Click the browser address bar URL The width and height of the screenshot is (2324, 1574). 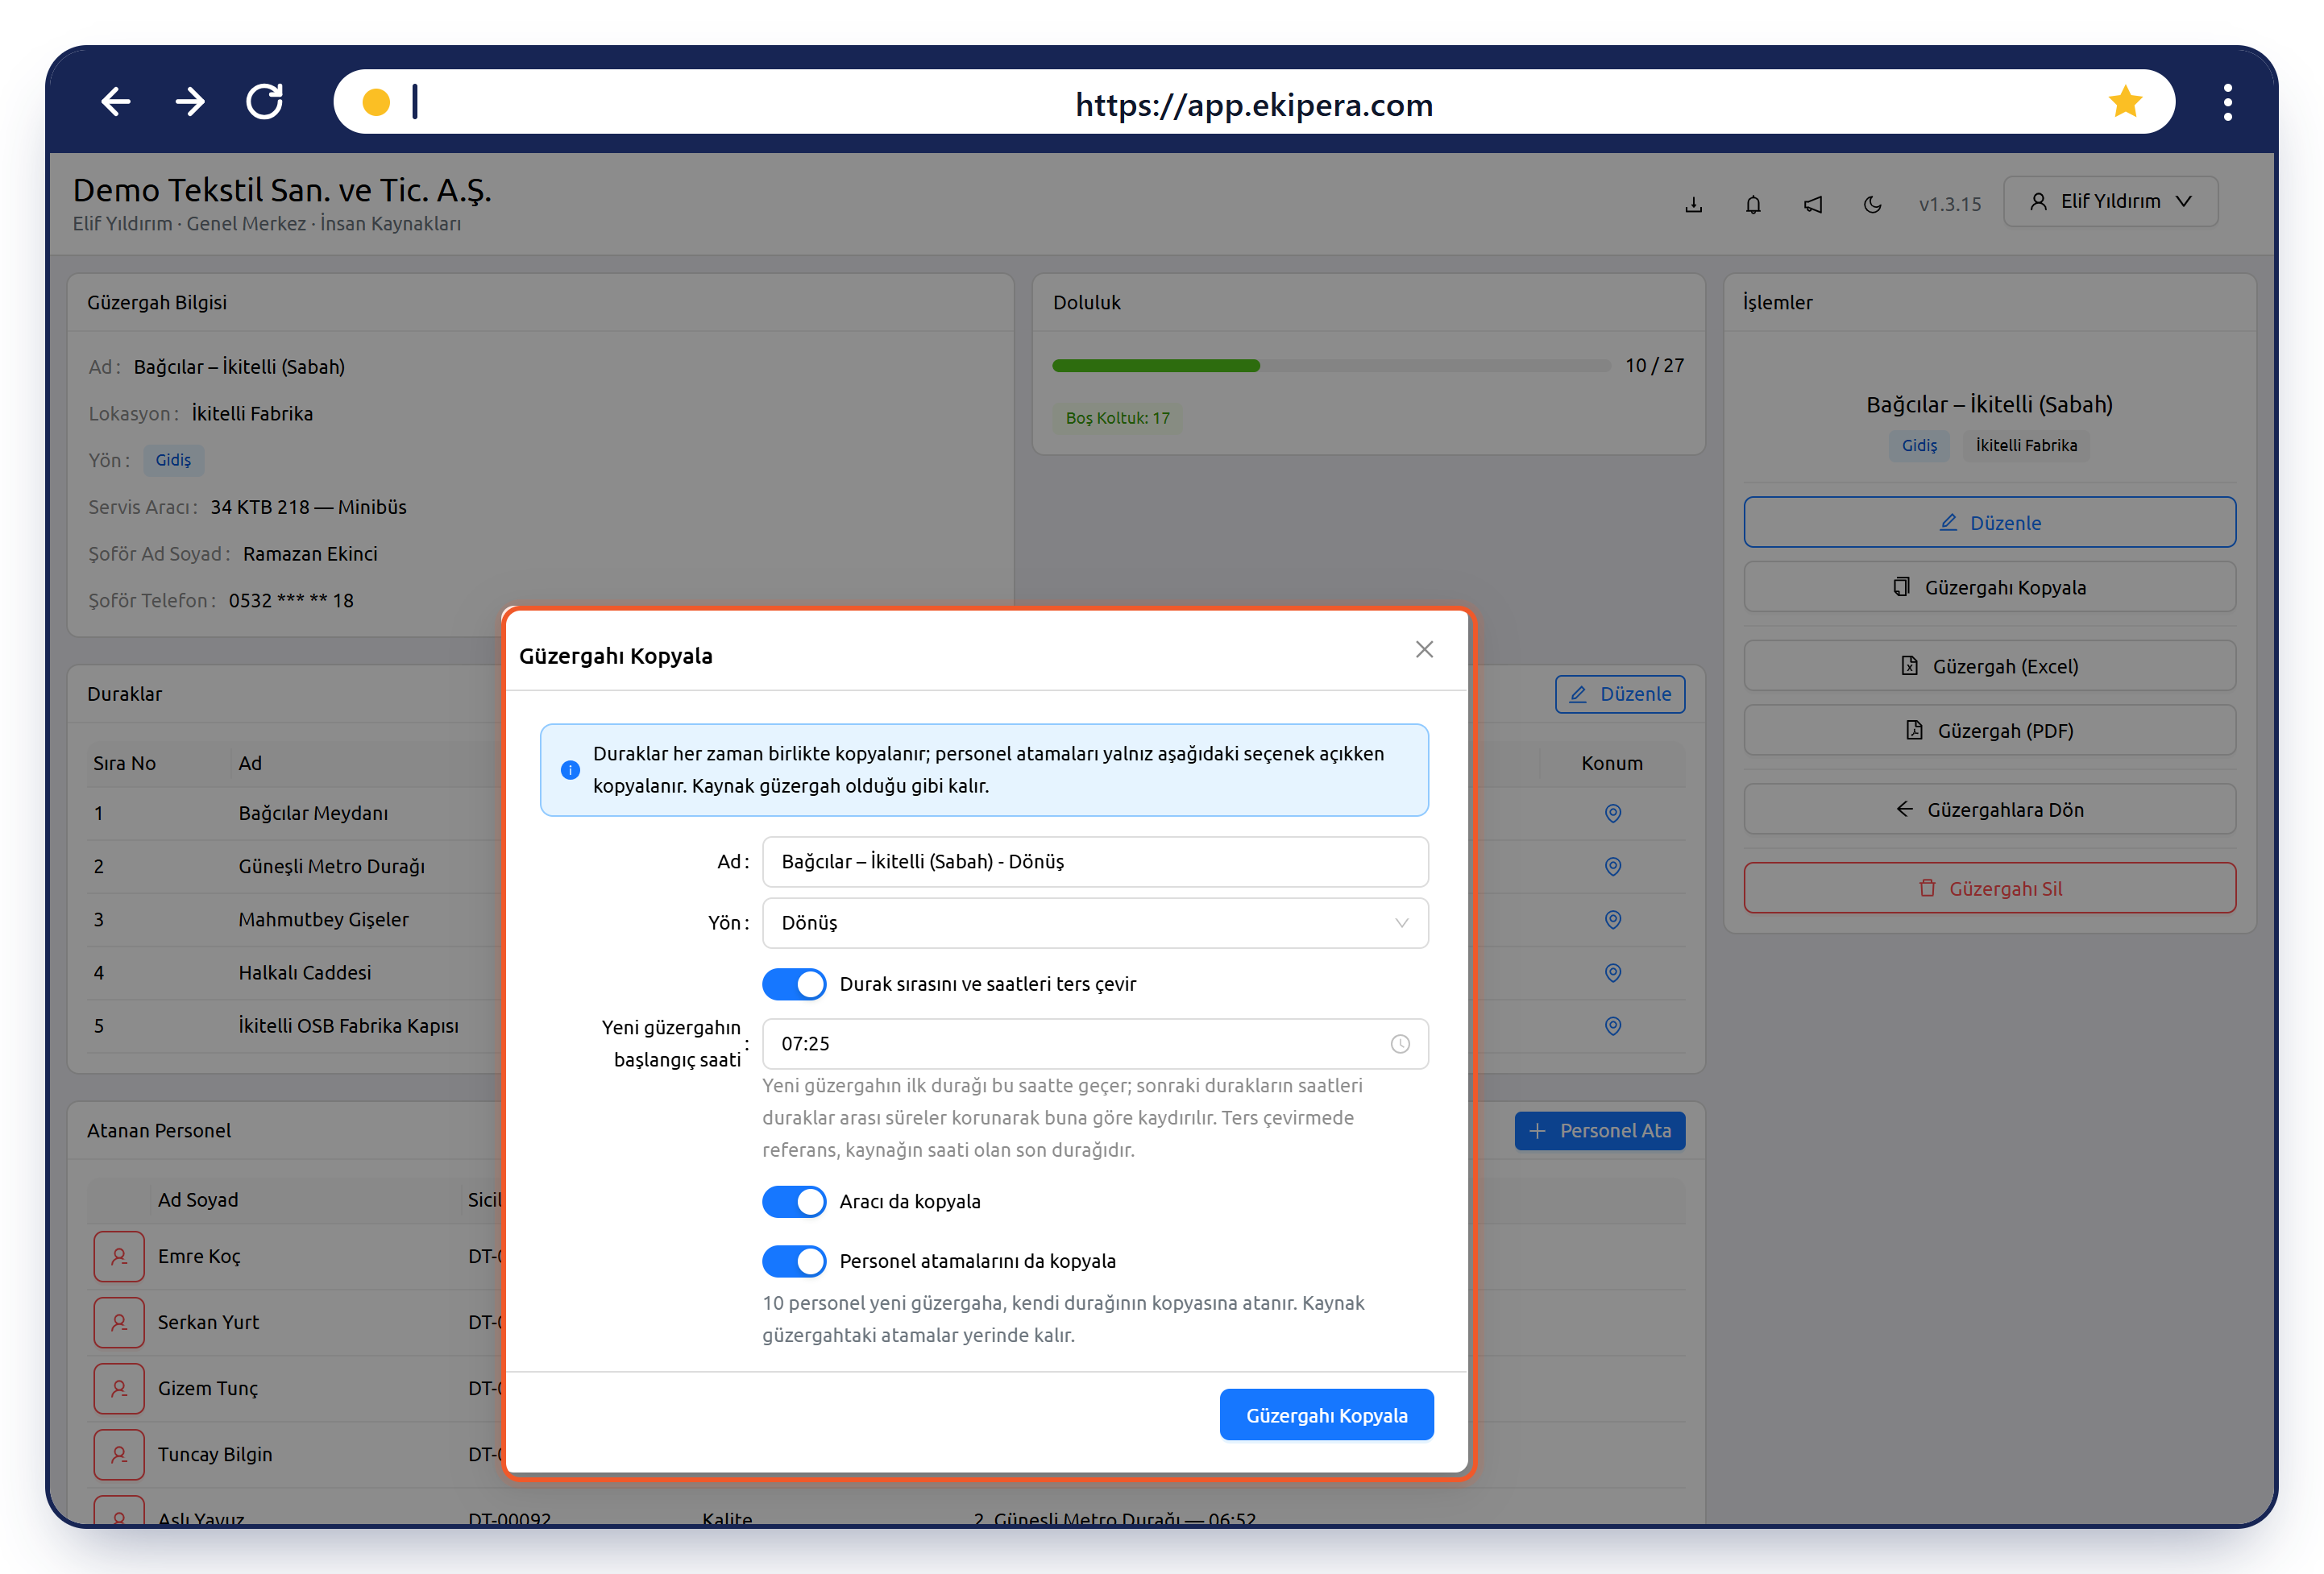pos(1254,104)
